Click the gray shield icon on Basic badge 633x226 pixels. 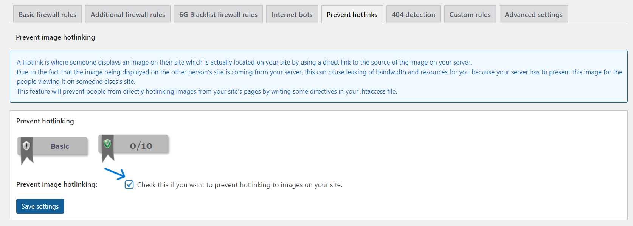coord(26,146)
